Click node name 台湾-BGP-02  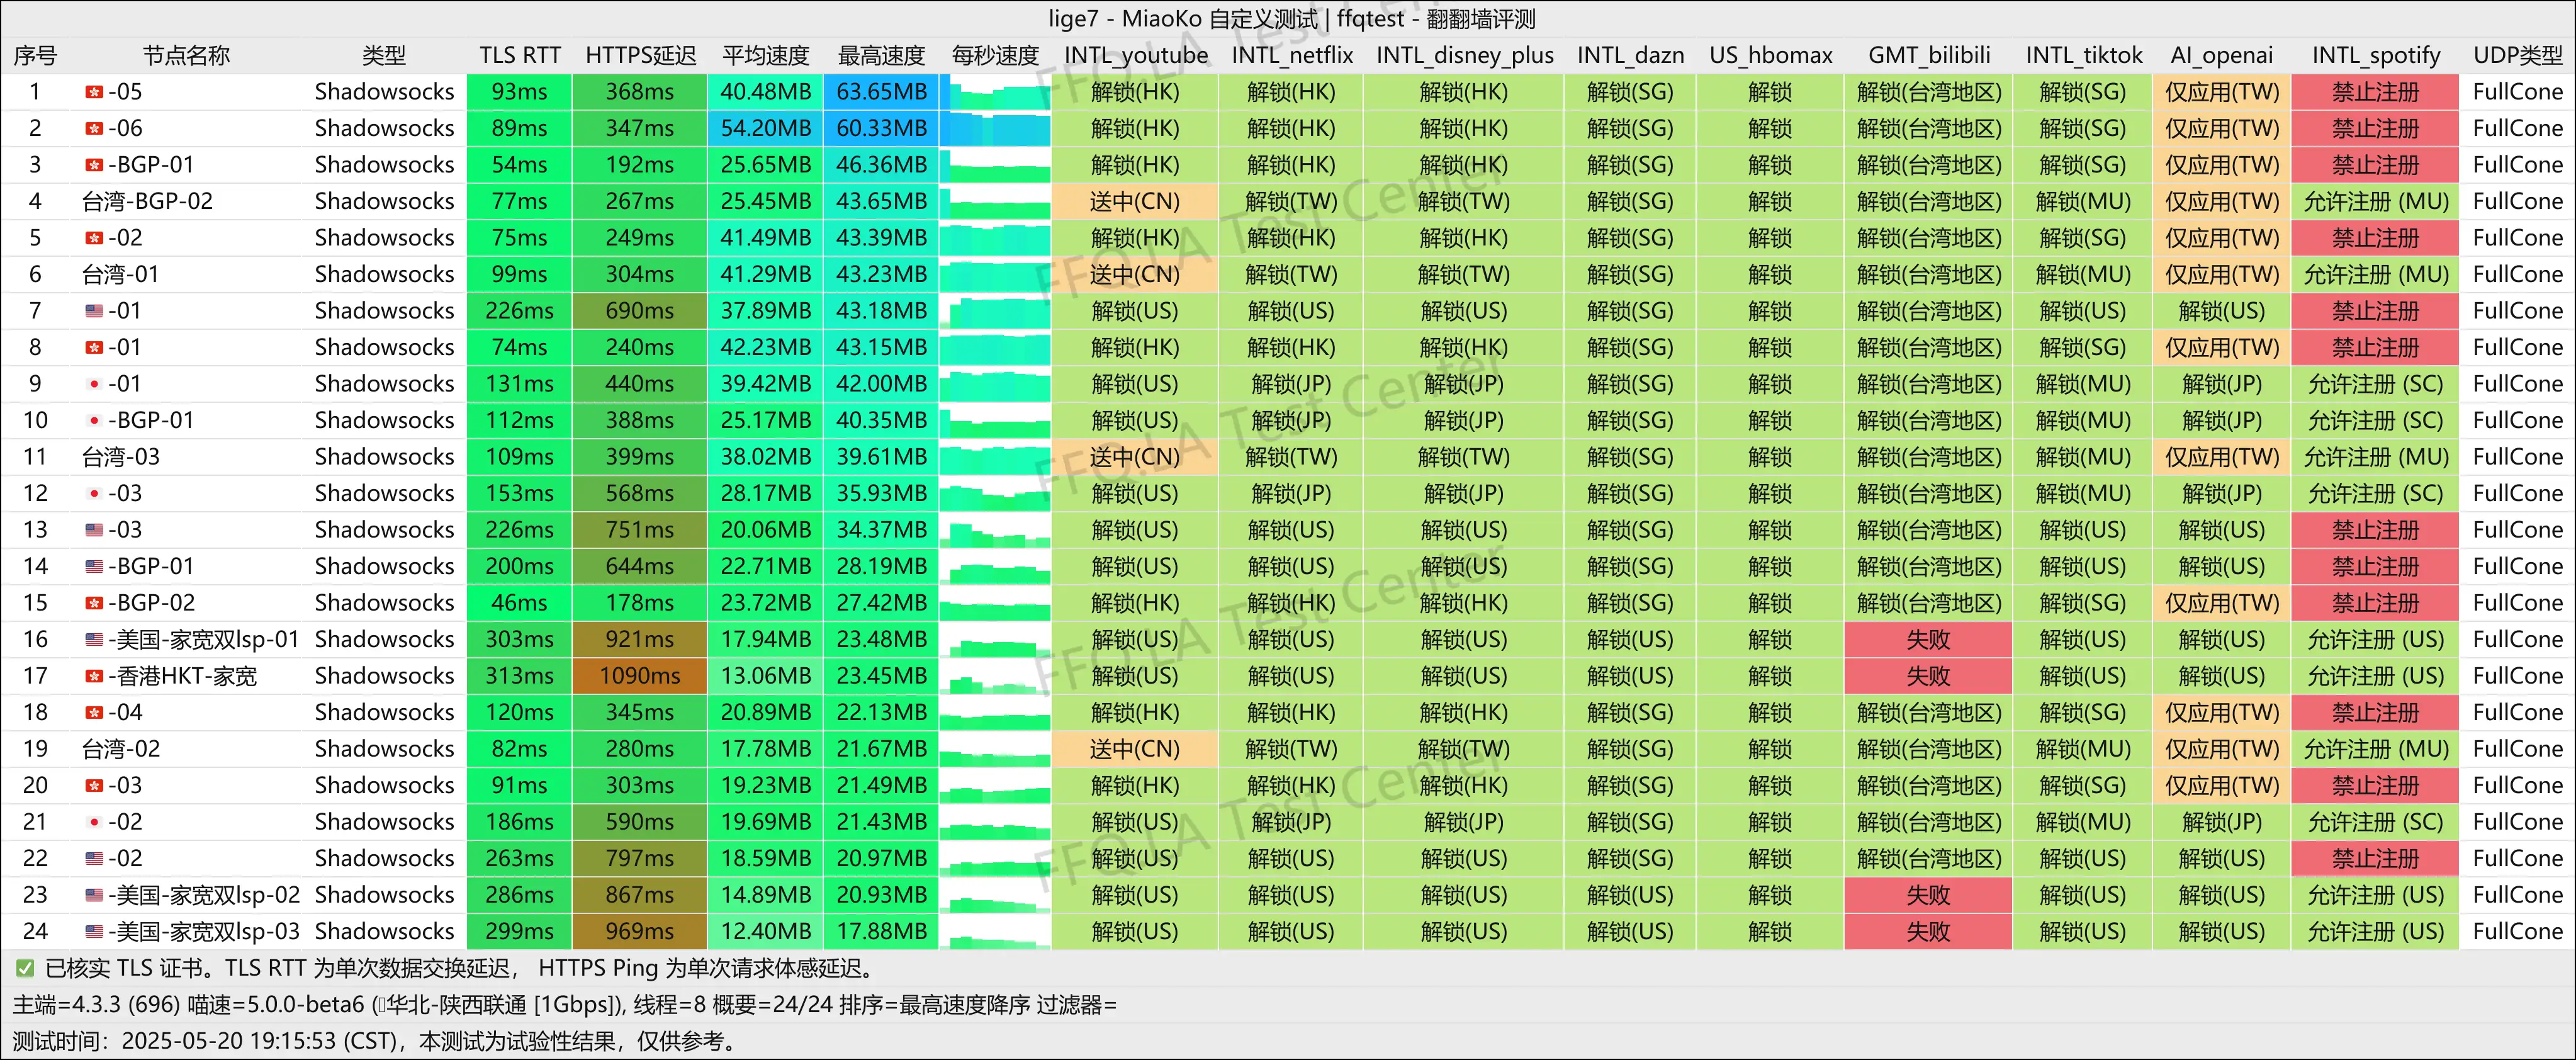tap(147, 201)
